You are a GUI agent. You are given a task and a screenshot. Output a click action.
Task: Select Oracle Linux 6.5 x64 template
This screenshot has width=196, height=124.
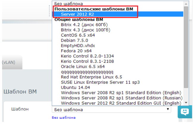click(x=83, y=66)
